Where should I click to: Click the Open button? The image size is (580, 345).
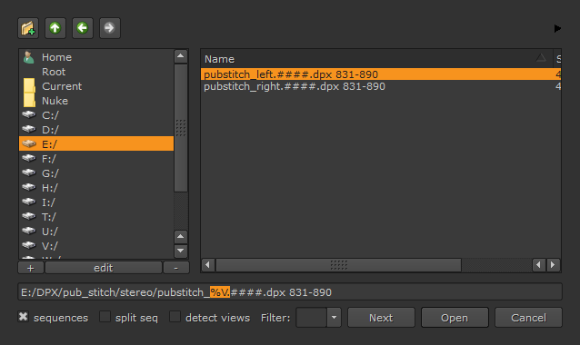[455, 318]
